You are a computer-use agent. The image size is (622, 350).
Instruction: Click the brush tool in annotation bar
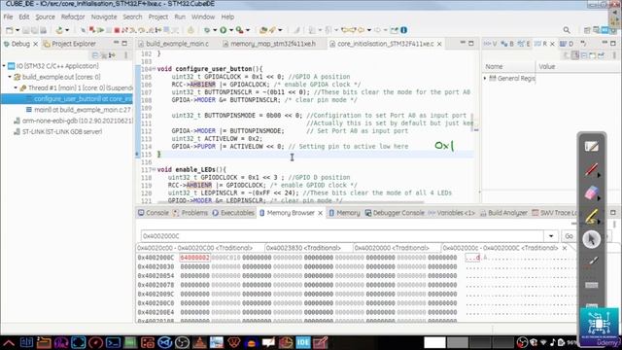[x=592, y=262]
